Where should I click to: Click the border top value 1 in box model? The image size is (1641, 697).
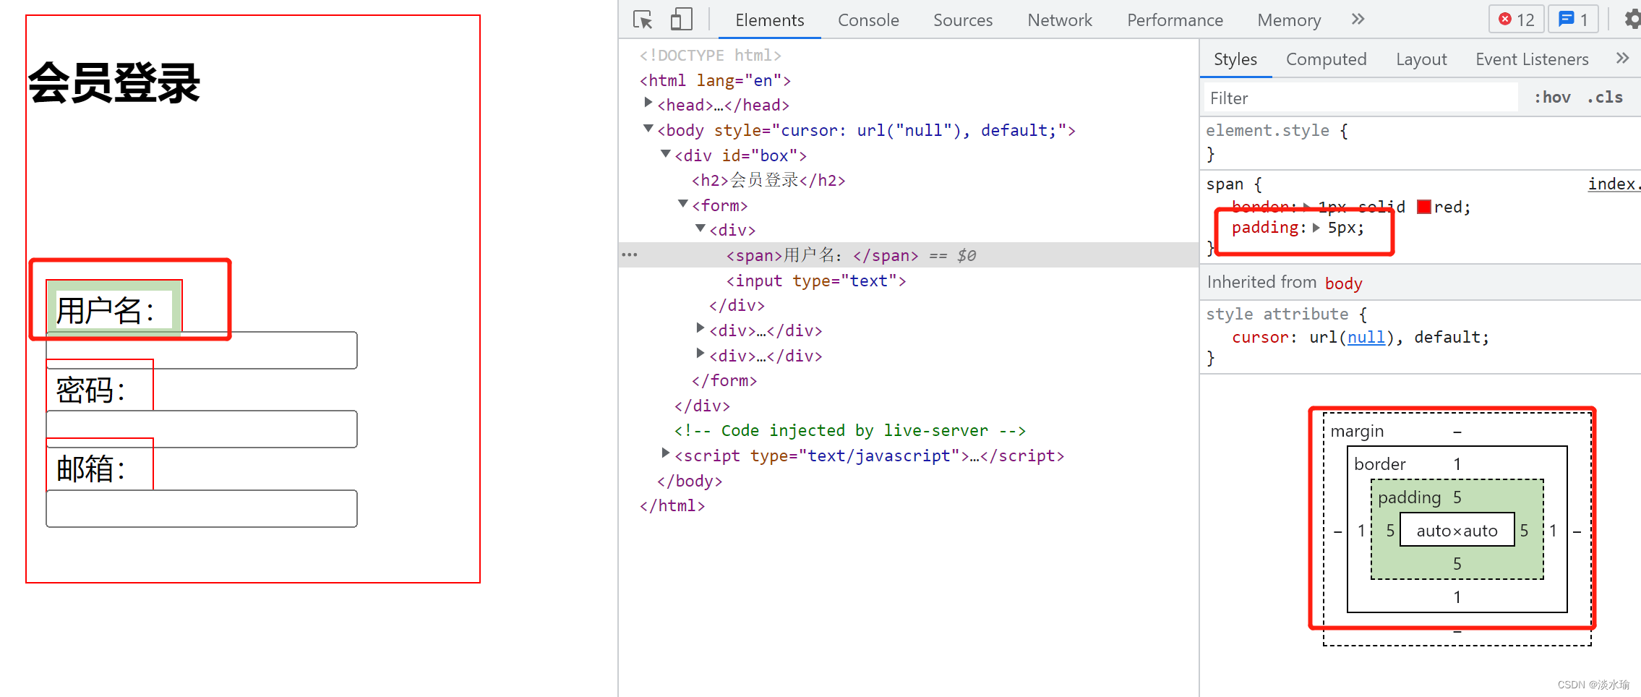tap(1457, 463)
